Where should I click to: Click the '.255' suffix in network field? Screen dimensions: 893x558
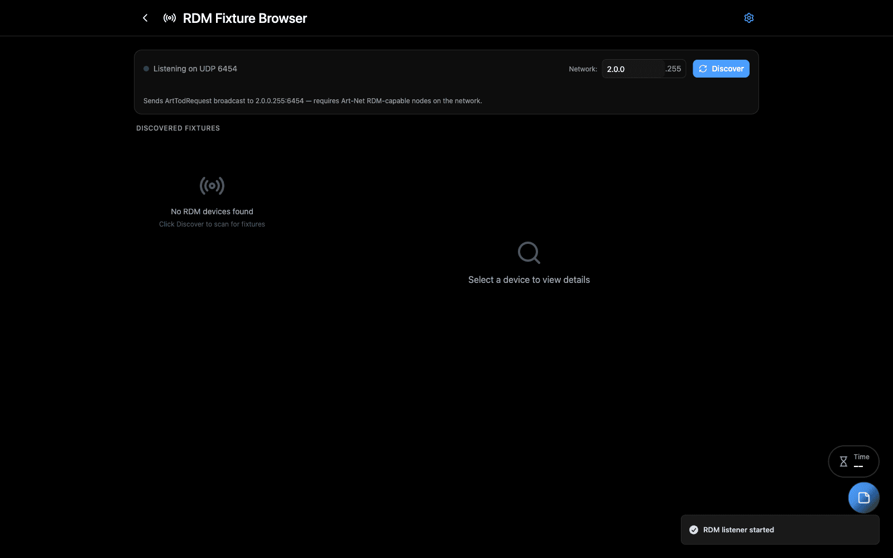coord(673,69)
